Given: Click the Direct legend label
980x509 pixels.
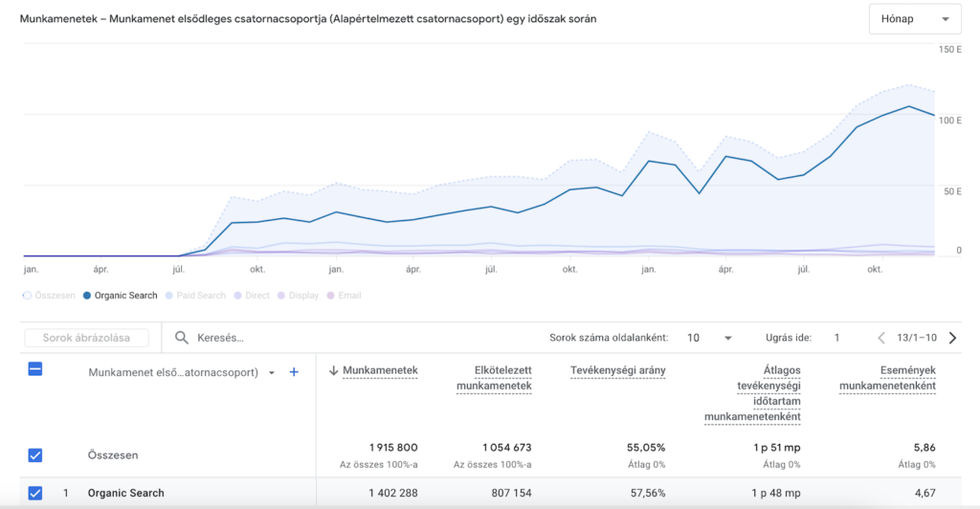Looking at the screenshot, I should [256, 296].
